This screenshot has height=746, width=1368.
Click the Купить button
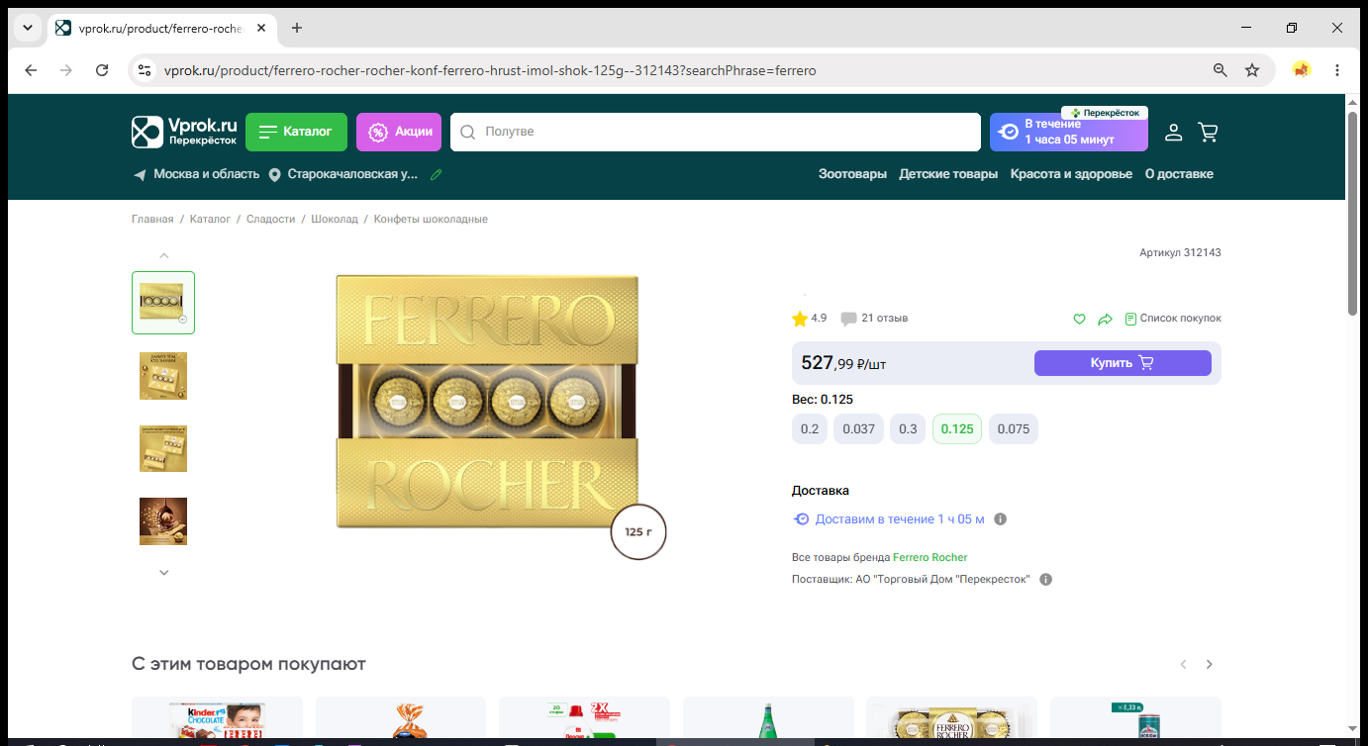coord(1123,363)
